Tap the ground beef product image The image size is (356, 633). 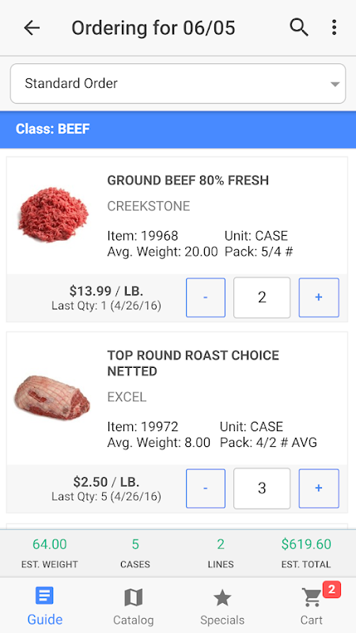(x=53, y=214)
